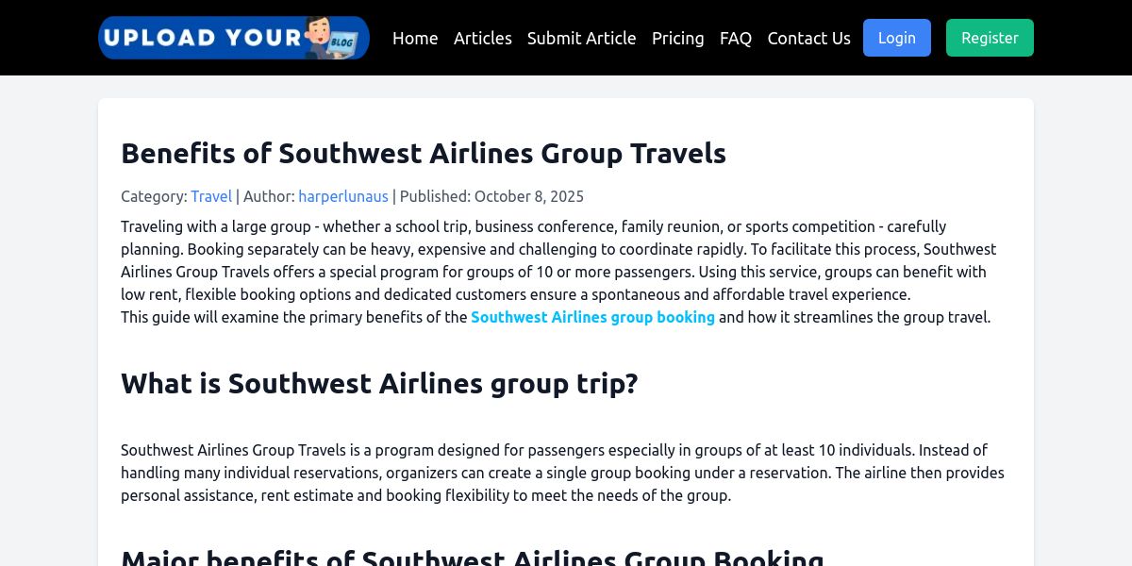Click the published date October 8, 2025

pos(528,196)
